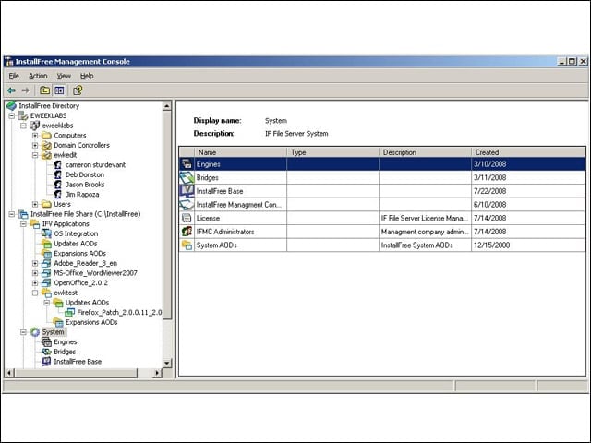
Task: Select the 'InstallFree System AODs' description cell
Action: [425, 245]
